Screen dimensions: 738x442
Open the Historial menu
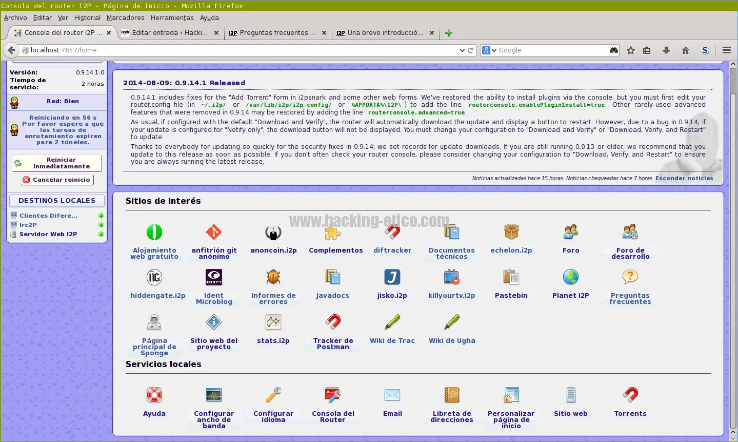pyautogui.click(x=87, y=18)
